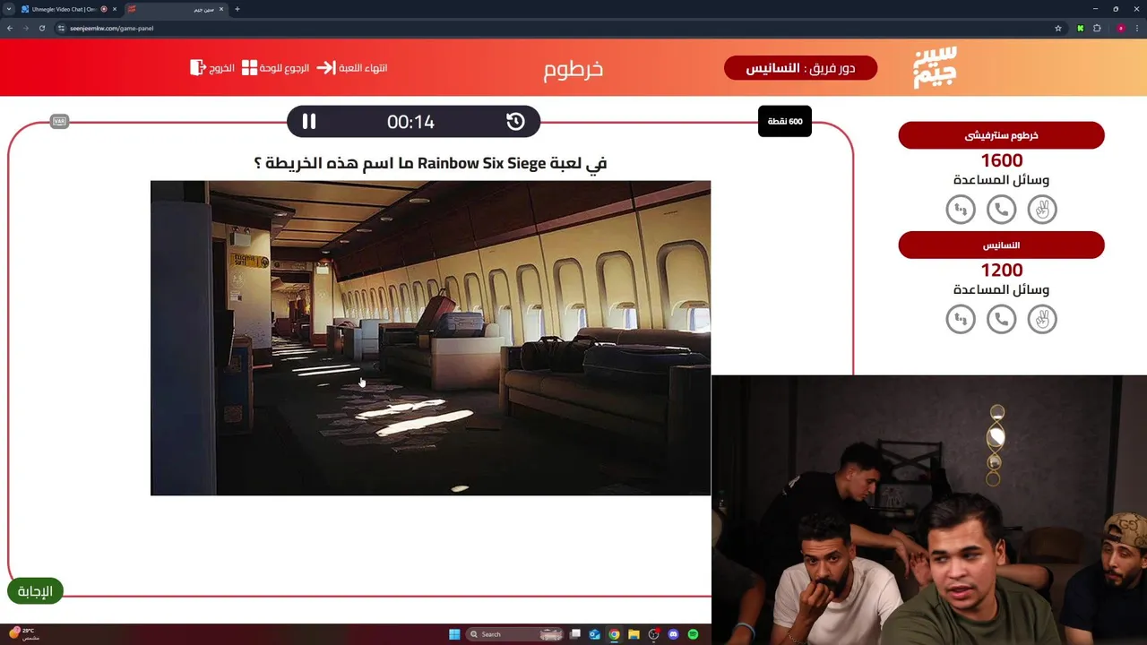Image resolution: width=1147 pixels, height=645 pixels.
Task: Click the Rainbow Six Siege question text
Action: click(x=430, y=163)
